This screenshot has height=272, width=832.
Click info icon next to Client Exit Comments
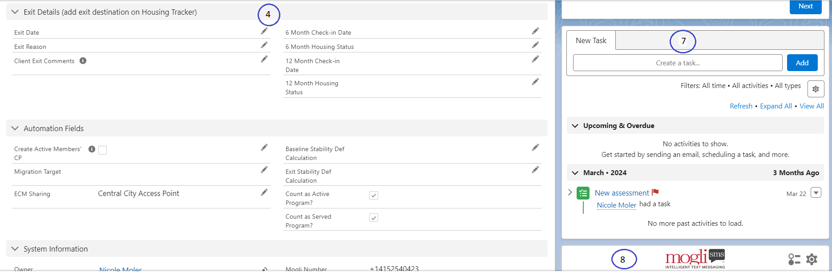[83, 61]
